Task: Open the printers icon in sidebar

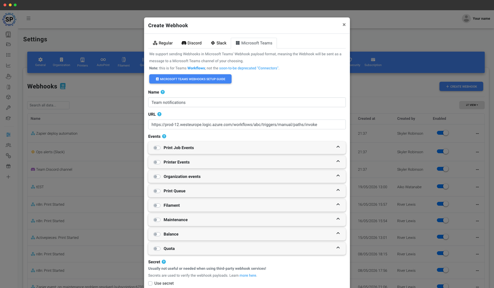Action: 8,34
